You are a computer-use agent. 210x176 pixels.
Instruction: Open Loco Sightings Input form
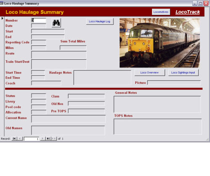click(183, 72)
